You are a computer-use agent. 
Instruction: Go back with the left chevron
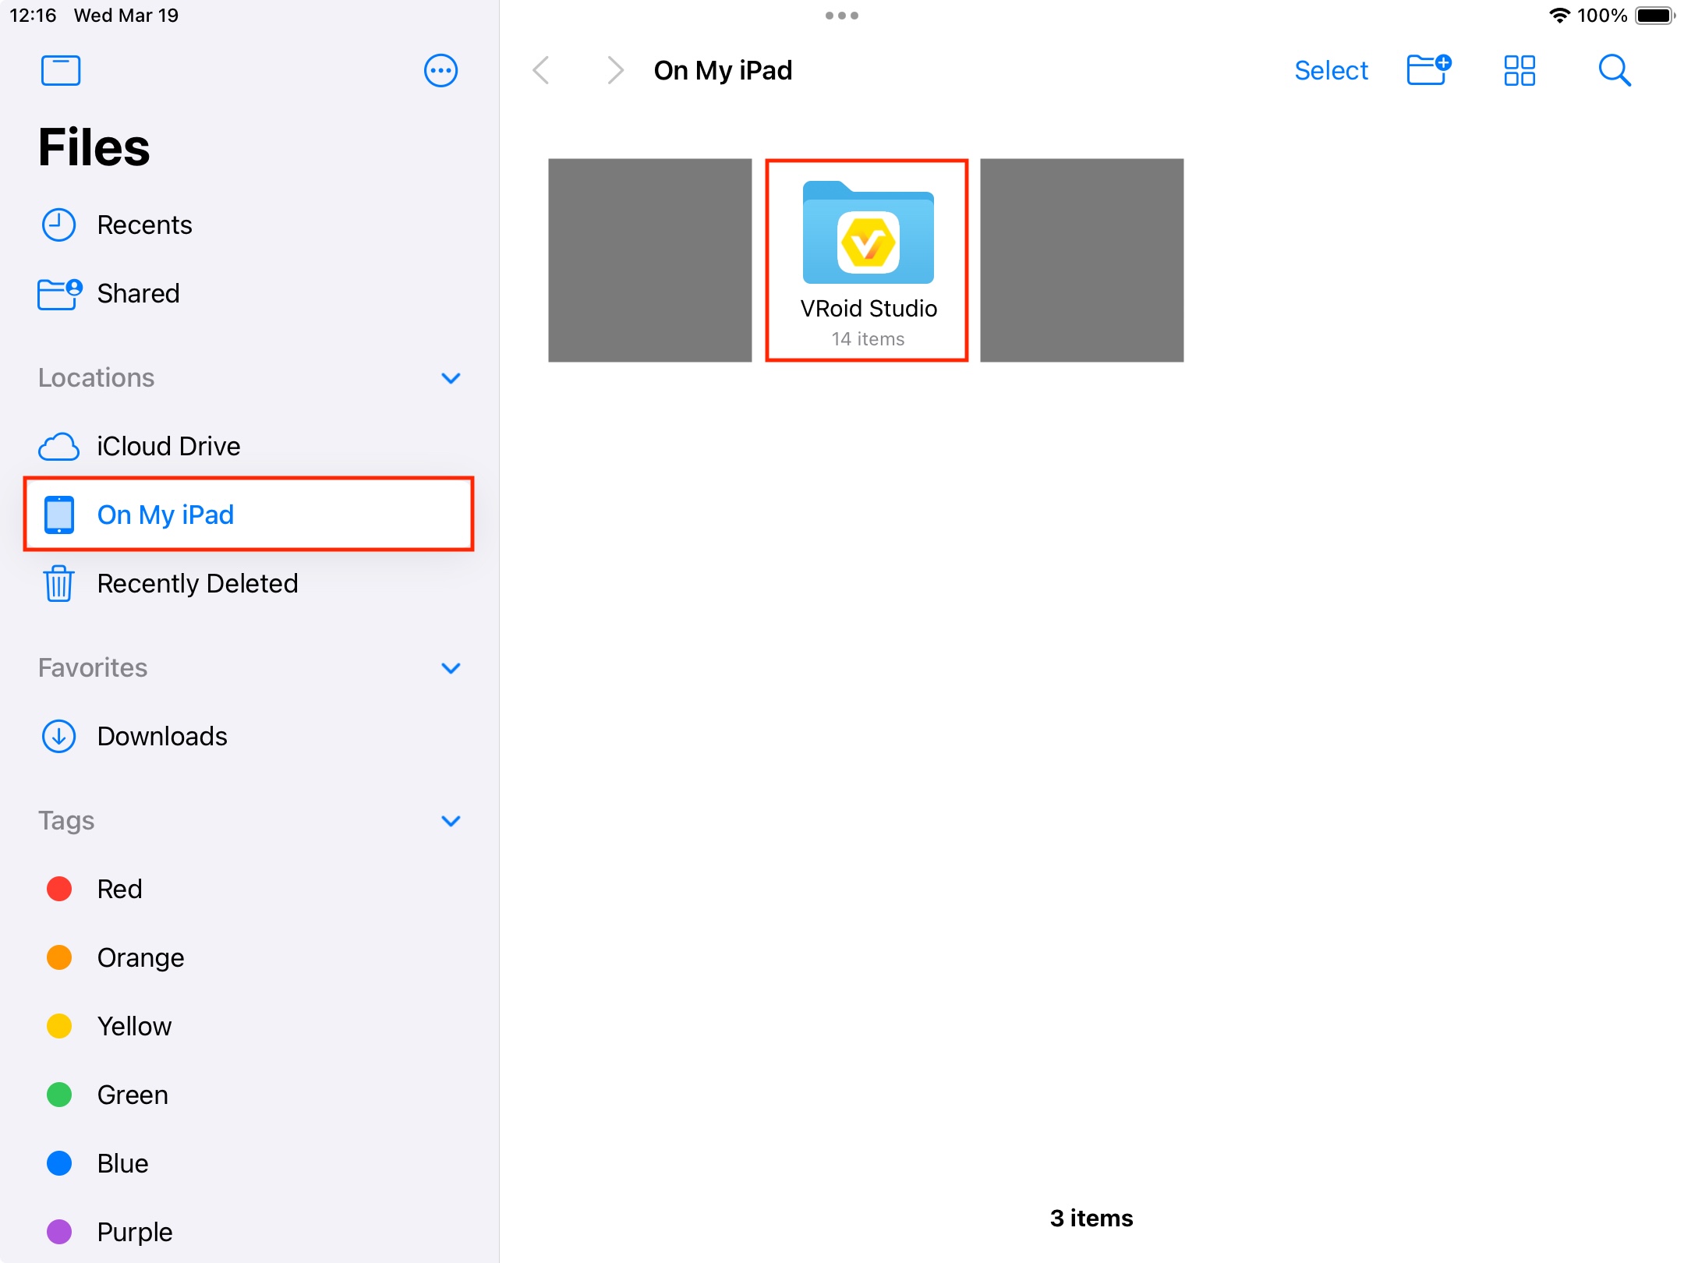[x=541, y=70]
